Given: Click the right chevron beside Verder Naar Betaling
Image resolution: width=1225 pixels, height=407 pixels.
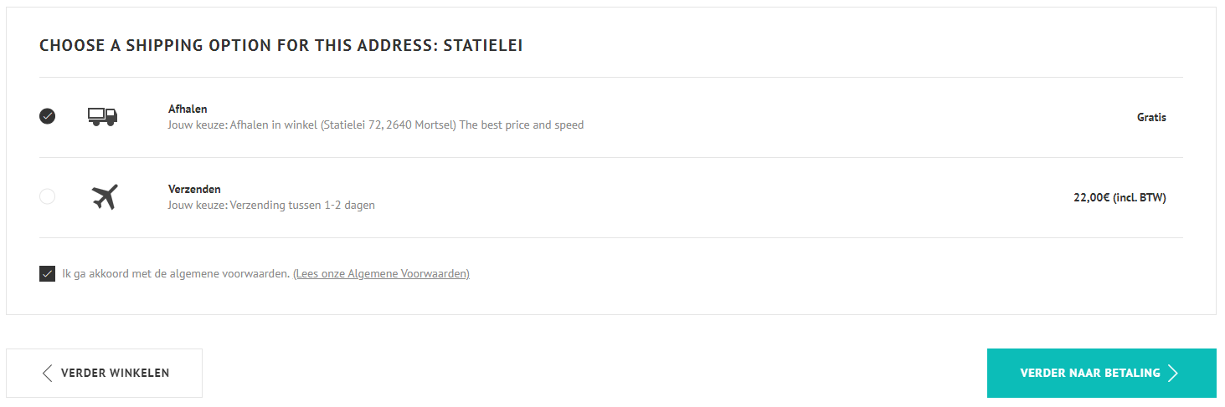Looking at the screenshot, I should click(1173, 373).
